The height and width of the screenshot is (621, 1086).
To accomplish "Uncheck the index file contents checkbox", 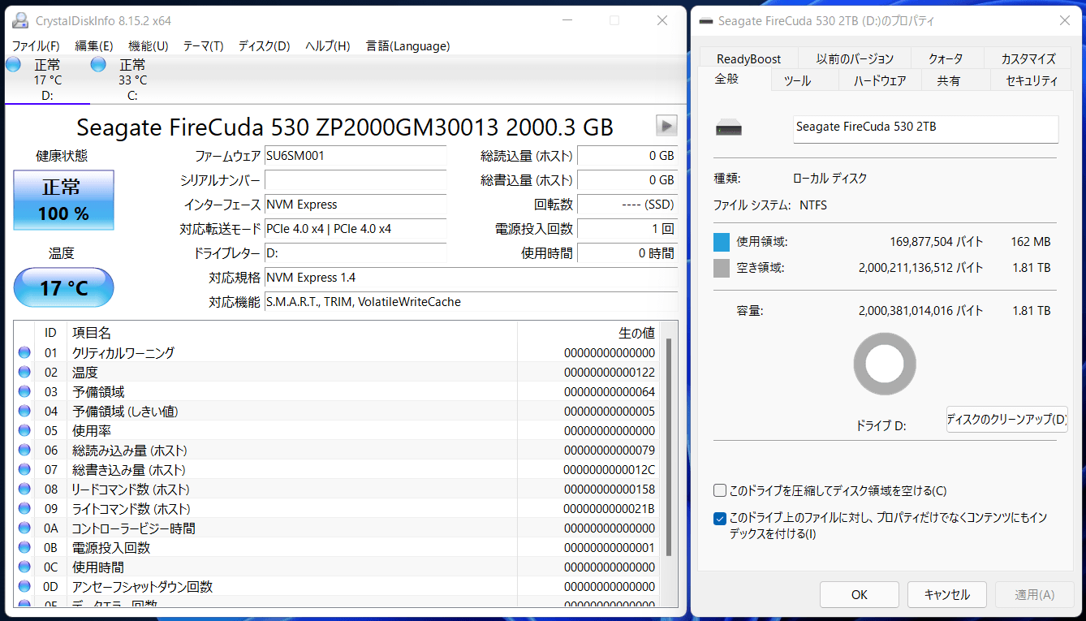I will (x=720, y=518).
